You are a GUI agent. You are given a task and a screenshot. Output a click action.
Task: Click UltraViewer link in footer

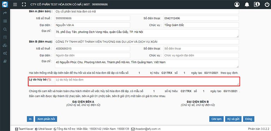click(43, 129)
